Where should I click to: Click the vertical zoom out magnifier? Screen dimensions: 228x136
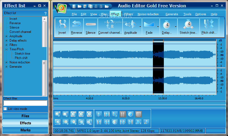click(73, 122)
